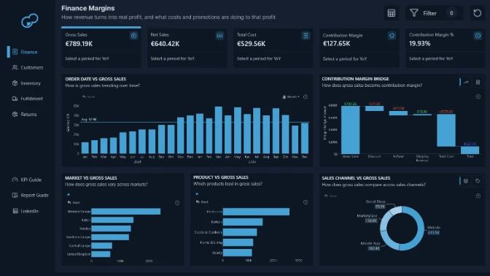Click the LinkedIn sidebar icon
The height and width of the screenshot is (276, 490).
click(15, 211)
